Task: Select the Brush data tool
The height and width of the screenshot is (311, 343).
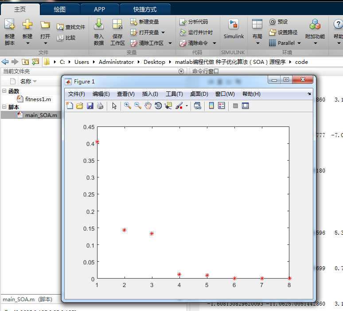Action: 179,106
